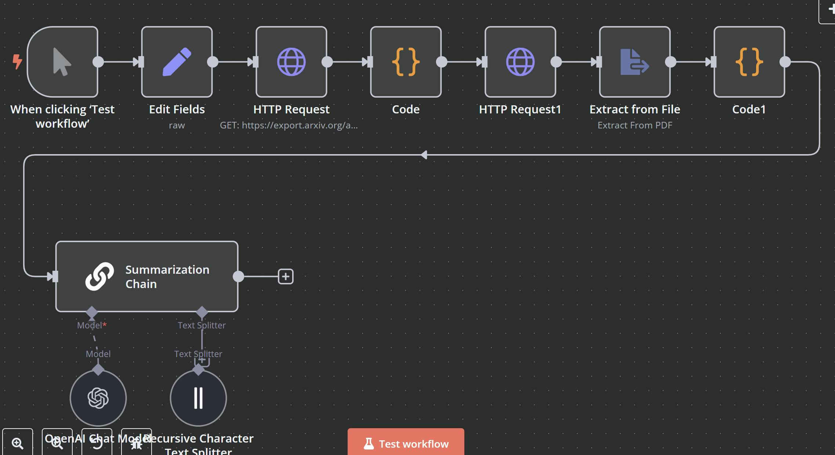Image resolution: width=835 pixels, height=455 pixels.
Task: Click the Text Splitter diamond on Summarization Chain
Action: point(202,312)
